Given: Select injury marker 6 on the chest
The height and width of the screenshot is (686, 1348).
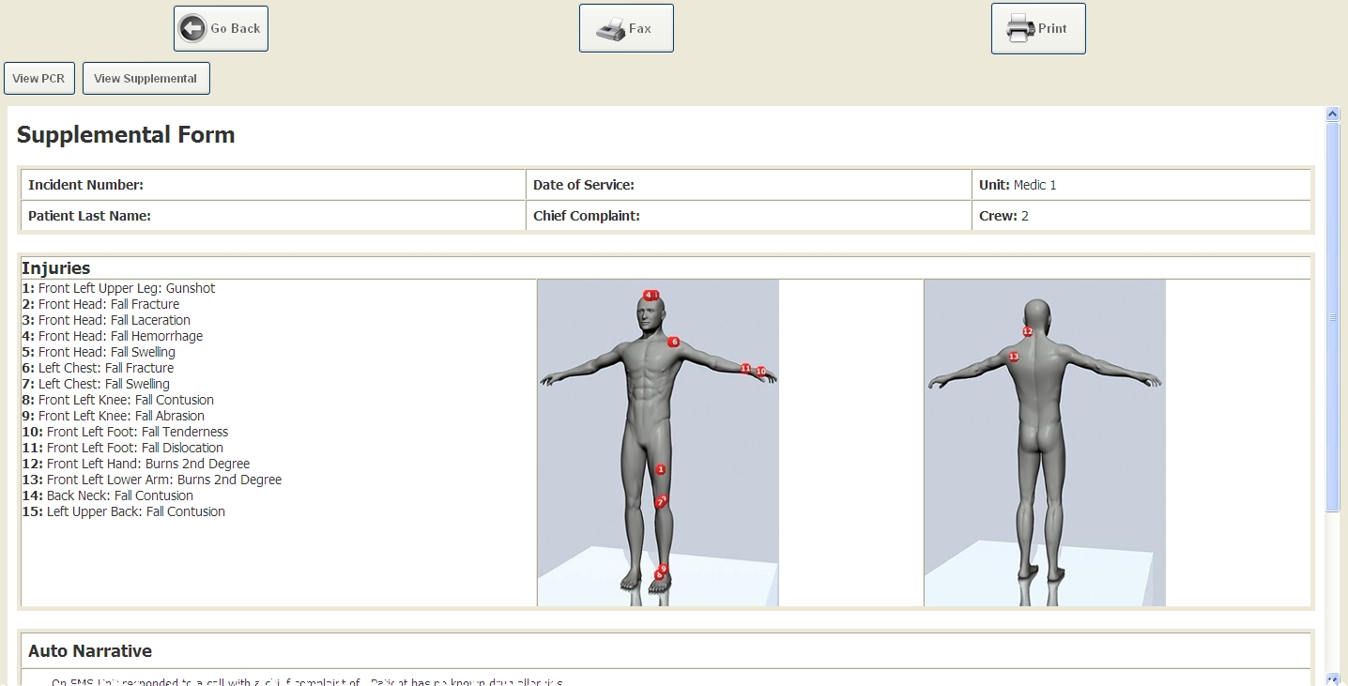Looking at the screenshot, I should tap(673, 343).
